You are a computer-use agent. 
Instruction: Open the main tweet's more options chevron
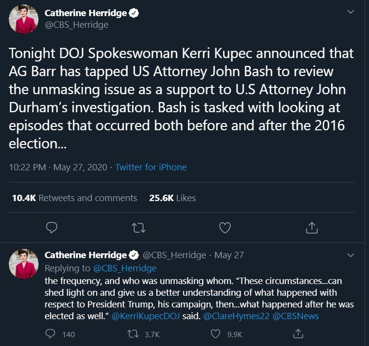pyautogui.click(x=350, y=11)
